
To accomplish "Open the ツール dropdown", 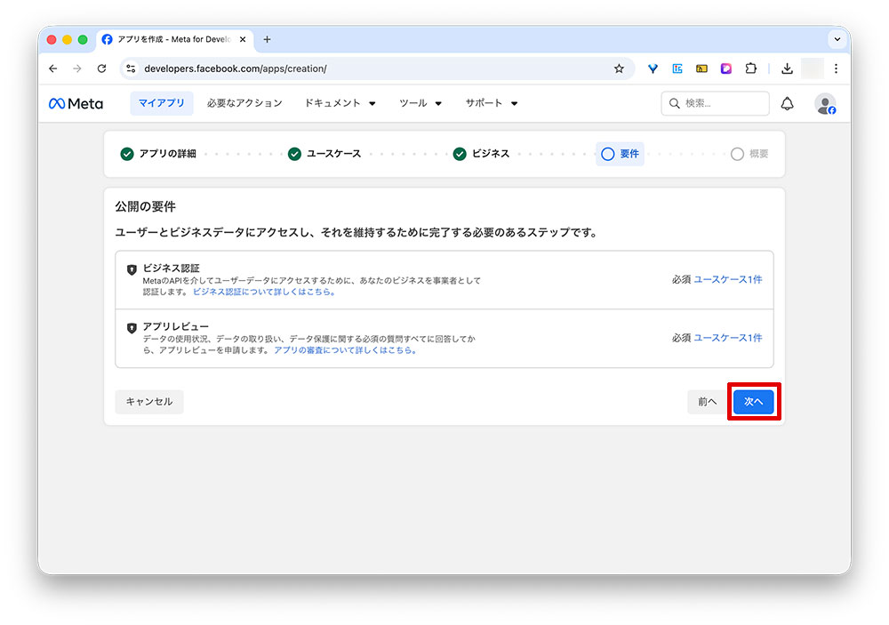I will (x=420, y=103).
